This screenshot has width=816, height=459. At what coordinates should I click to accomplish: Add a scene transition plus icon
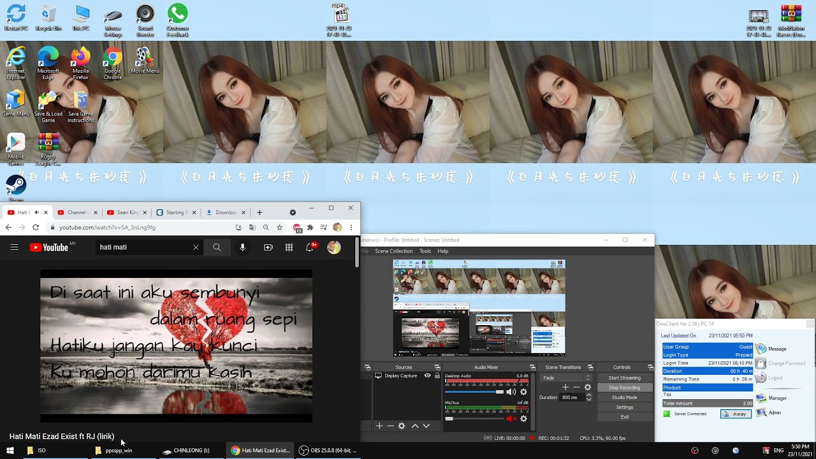coord(565,387)
